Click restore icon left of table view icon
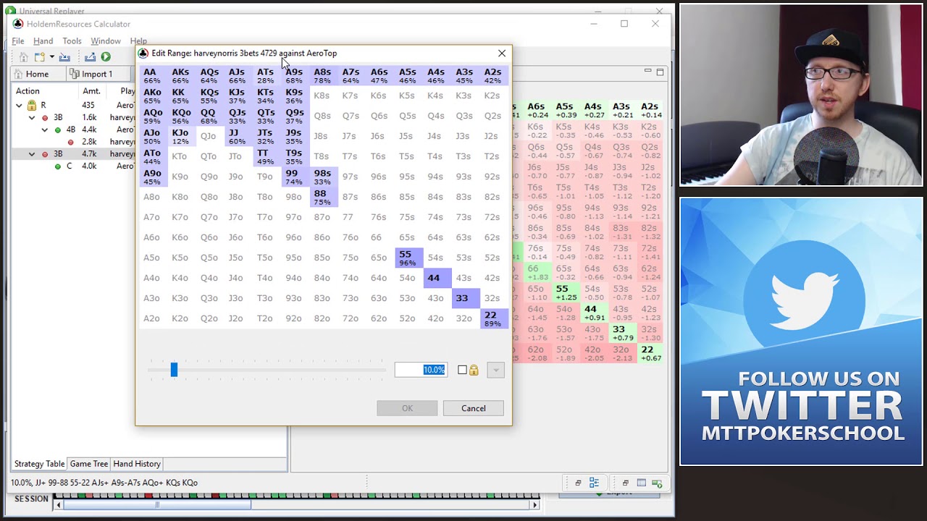 625,483
